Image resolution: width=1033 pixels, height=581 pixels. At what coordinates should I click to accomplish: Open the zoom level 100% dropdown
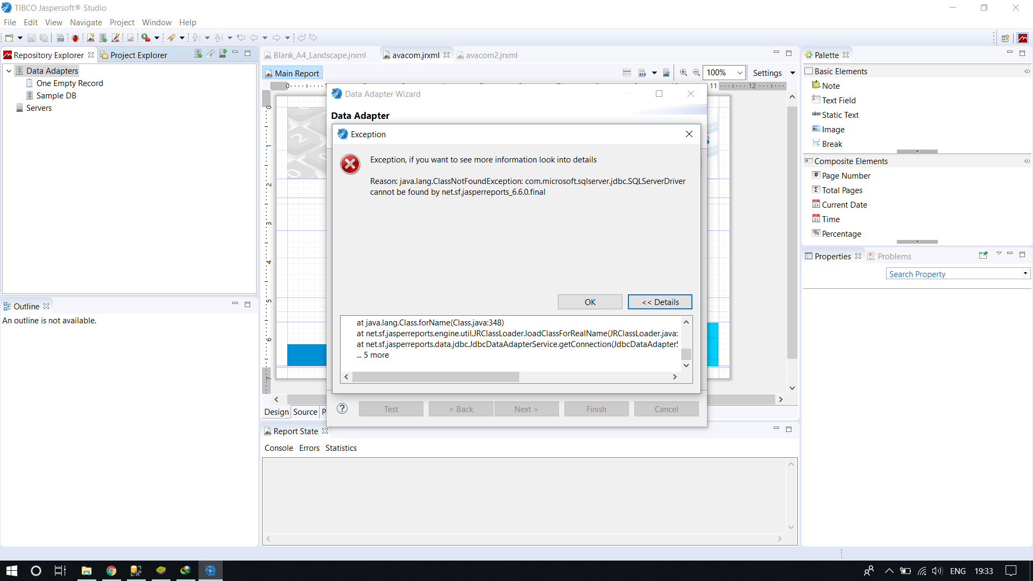740,73
